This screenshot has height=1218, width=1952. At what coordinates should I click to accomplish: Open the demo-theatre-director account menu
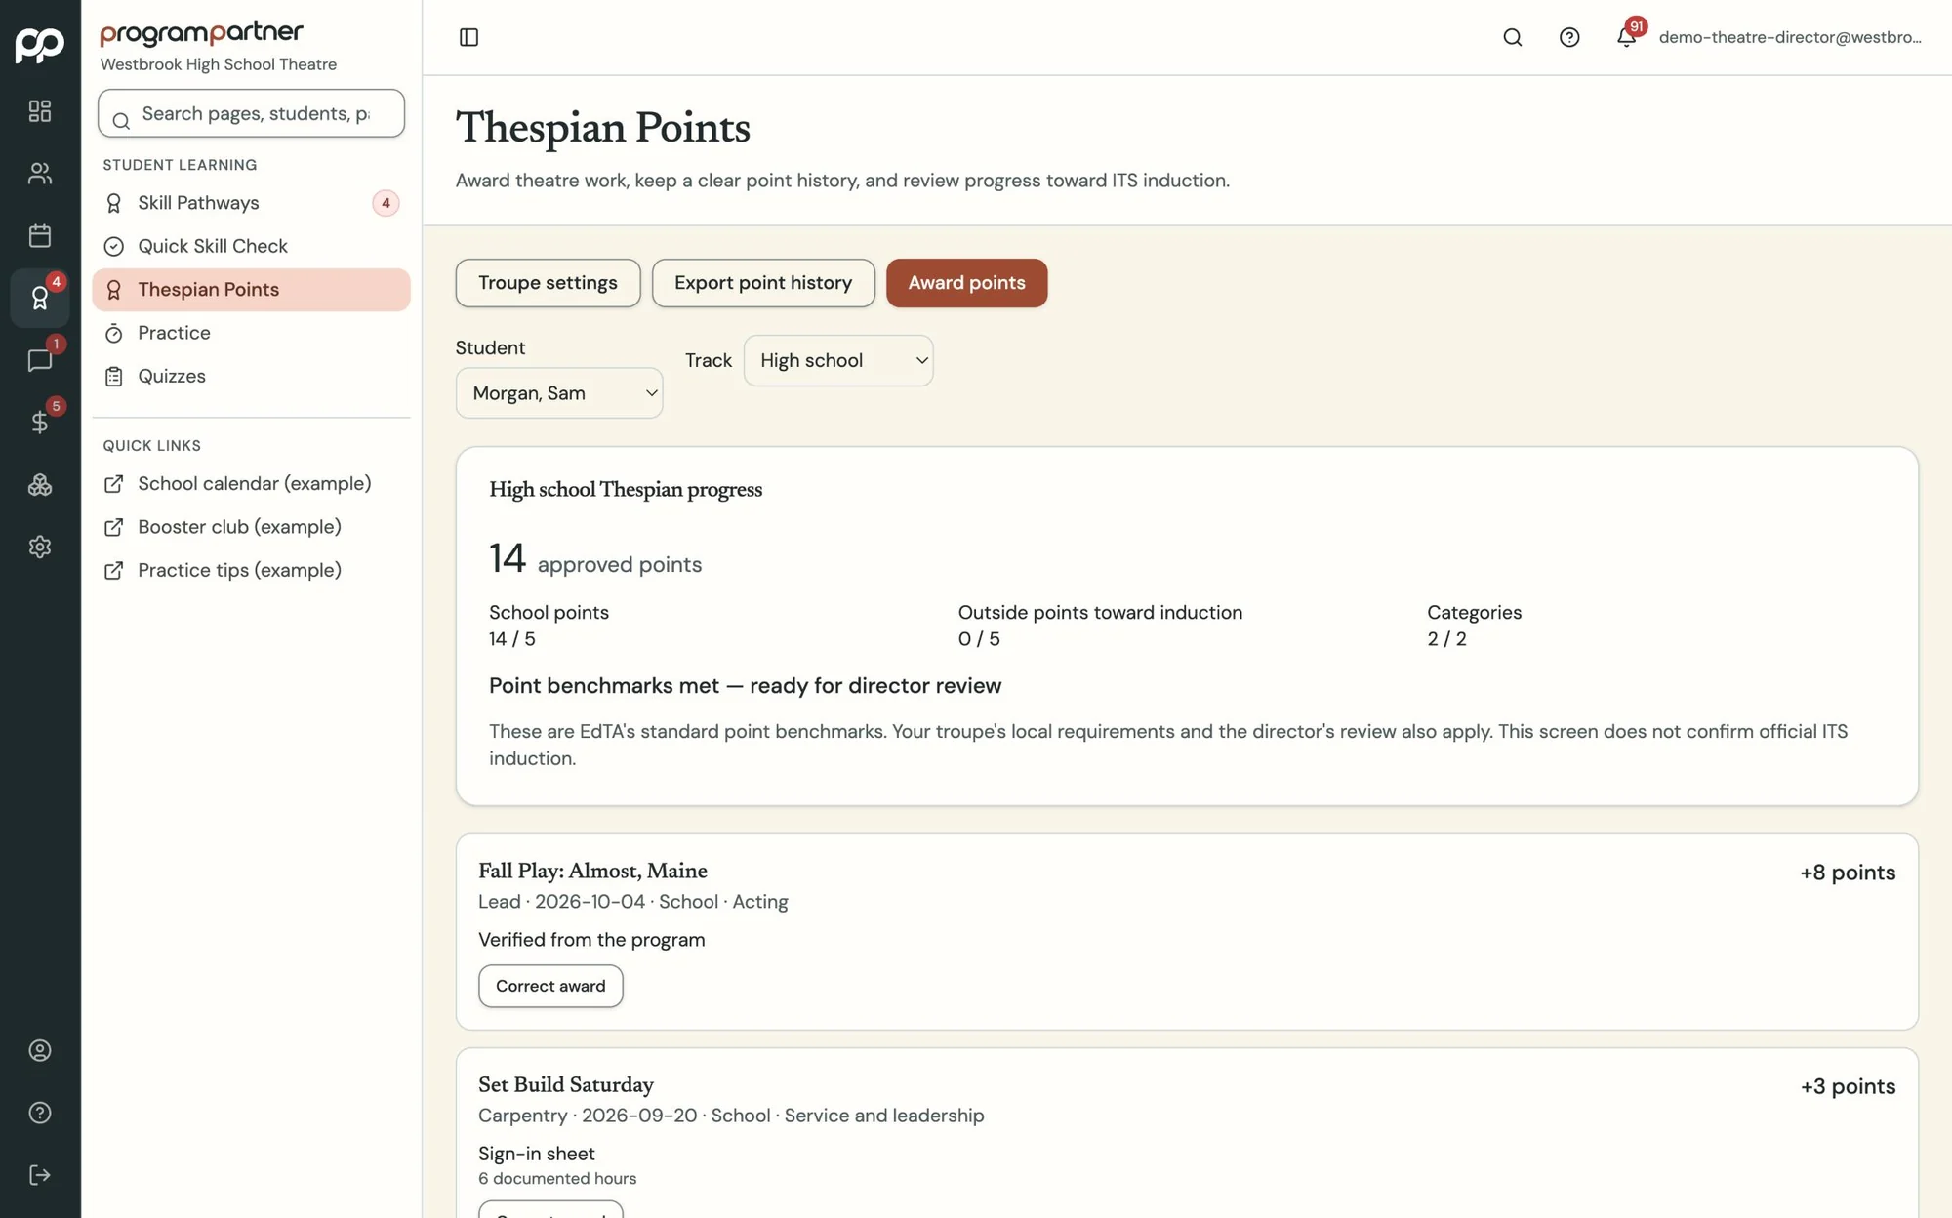1790,37
